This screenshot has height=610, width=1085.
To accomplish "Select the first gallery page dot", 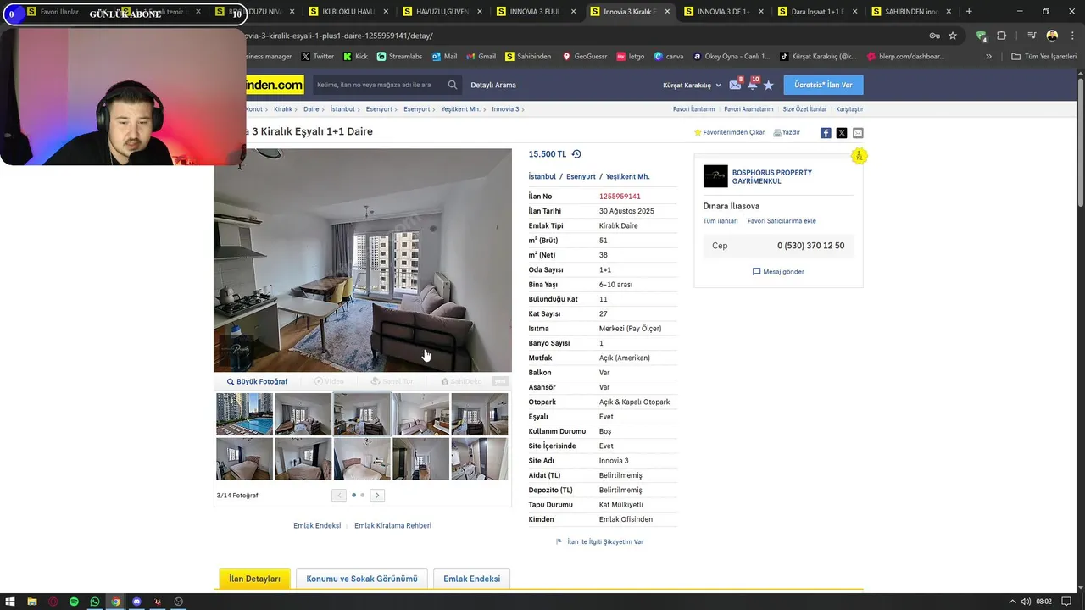I will coord(353,496).
